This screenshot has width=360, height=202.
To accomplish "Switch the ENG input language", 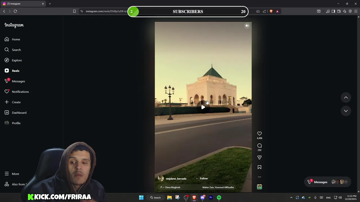I will coord(328,198).
